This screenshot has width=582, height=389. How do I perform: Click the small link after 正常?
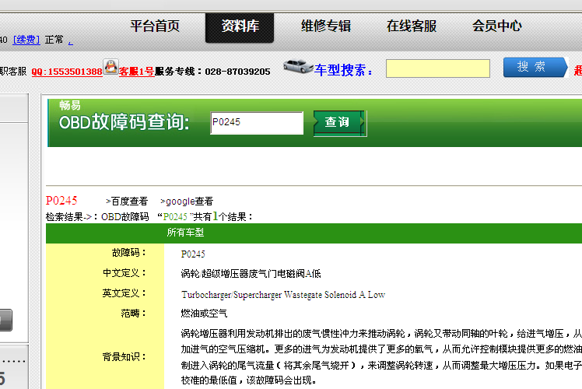[x=71, y=42]
